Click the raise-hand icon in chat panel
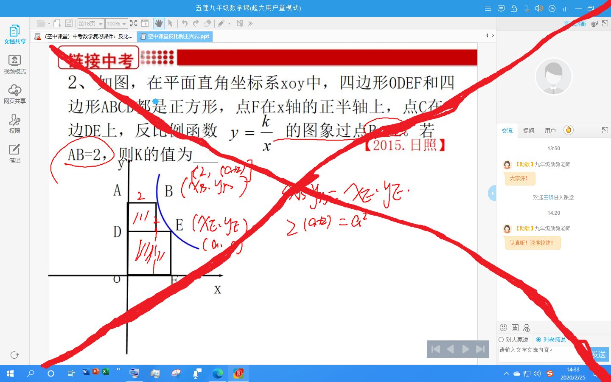 [x=568, y=130]
